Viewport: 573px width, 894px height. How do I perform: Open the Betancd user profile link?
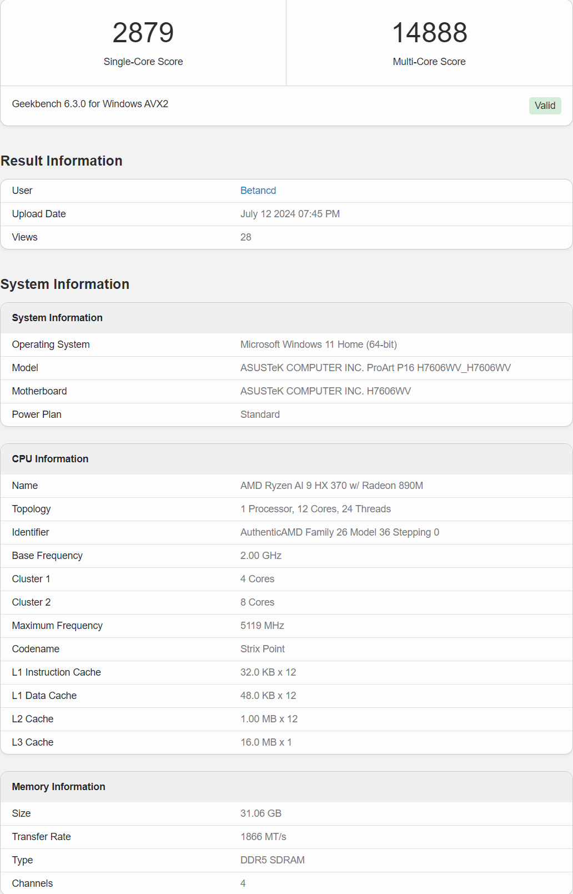pyautogui.click(x=258, y=191)
